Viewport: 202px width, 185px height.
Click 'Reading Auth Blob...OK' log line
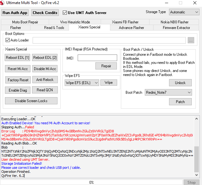pyautogui.click(x=19, y=143)
